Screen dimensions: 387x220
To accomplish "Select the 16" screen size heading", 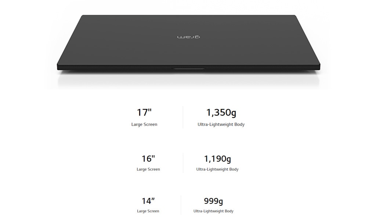I will (148, 159).
